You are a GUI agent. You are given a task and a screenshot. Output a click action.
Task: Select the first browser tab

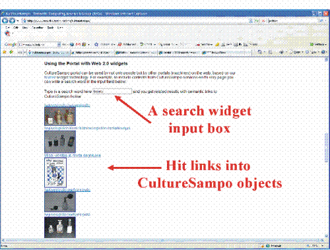click(x=48, y=53)
